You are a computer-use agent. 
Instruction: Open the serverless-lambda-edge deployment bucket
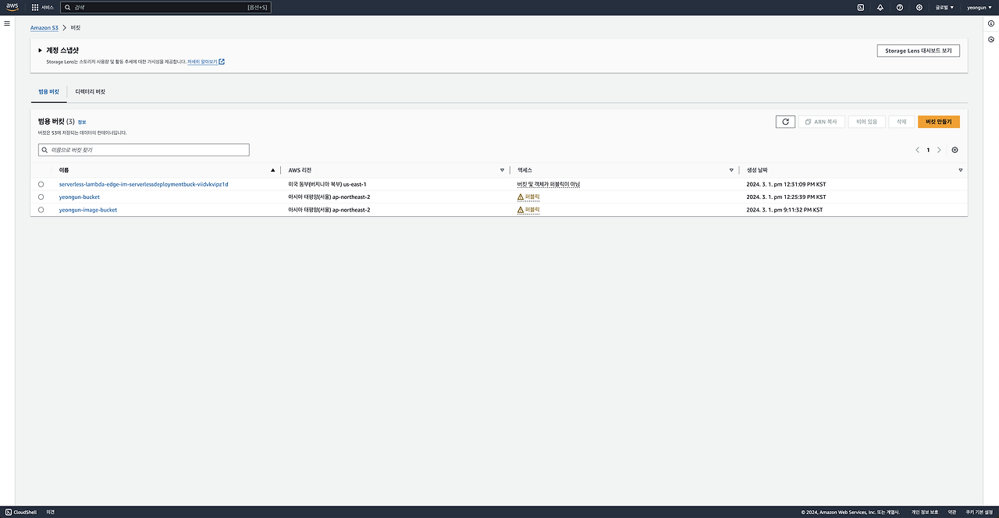click(x=144, y=184)
